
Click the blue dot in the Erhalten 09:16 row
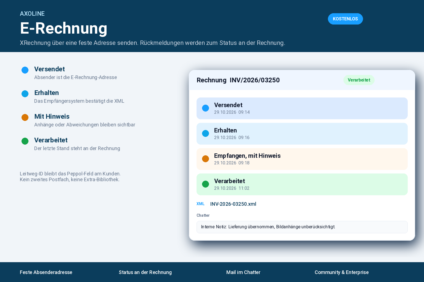point(206,133)
